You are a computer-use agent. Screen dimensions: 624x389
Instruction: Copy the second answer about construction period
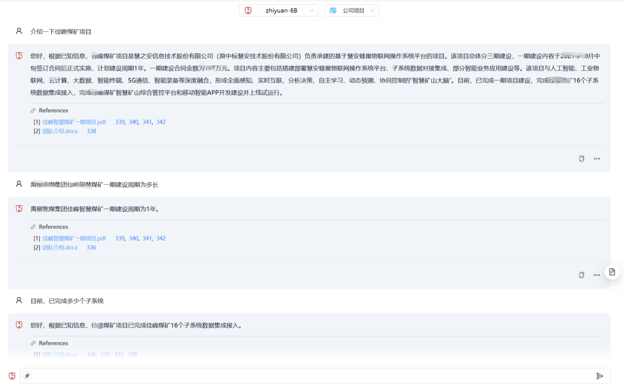coord(582,275)
